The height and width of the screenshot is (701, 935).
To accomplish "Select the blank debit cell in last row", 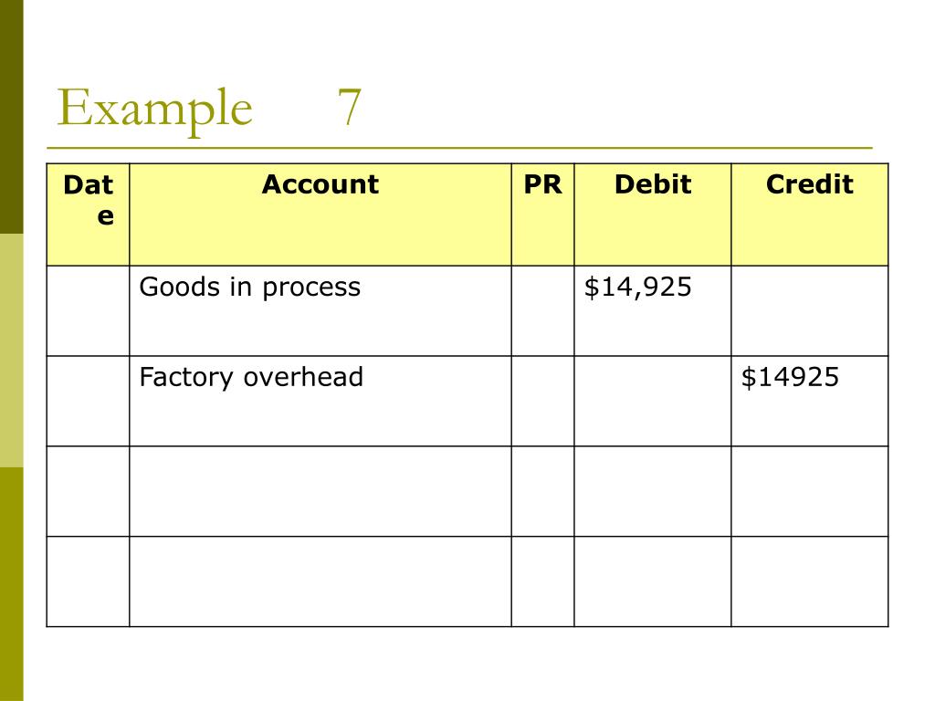I will click(652, 581).
